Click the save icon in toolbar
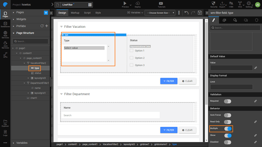Viewport: 262px width, 147px height. click(200, 13)
